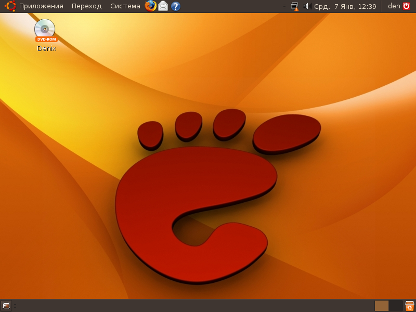Select the Denix DVD-ROM desktop icon
Image resolution: width=416 pixels, height=312 pixels.
coord(46,35)
